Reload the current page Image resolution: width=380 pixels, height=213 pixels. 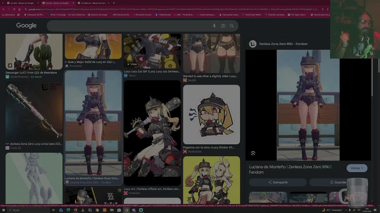click(x=14, y=9)
